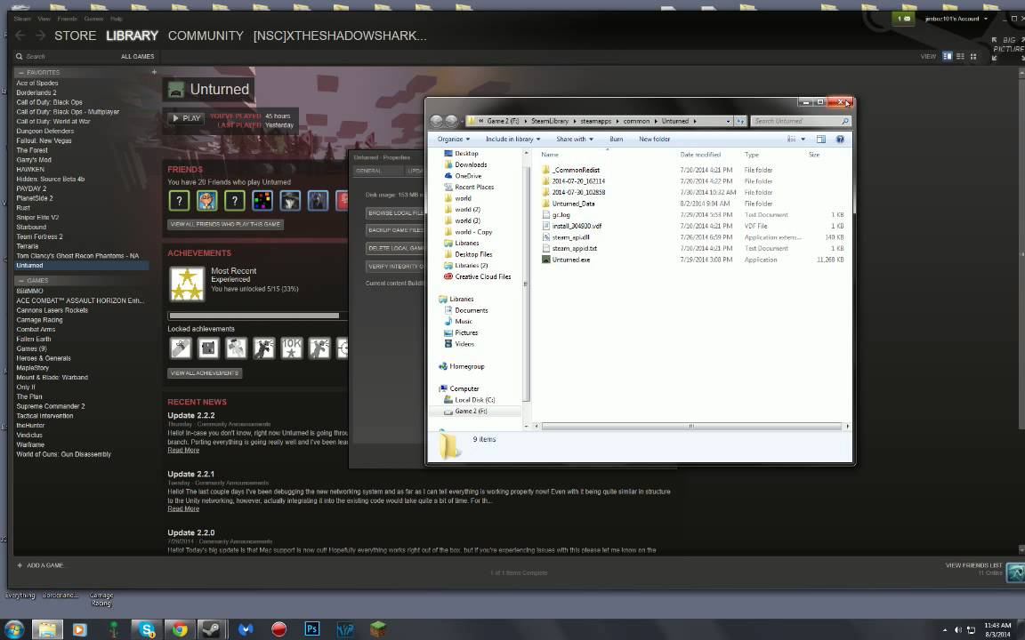Screen dimensions: 1025x640
Task: Open the Steam taskbar icon
Action: 210,629
